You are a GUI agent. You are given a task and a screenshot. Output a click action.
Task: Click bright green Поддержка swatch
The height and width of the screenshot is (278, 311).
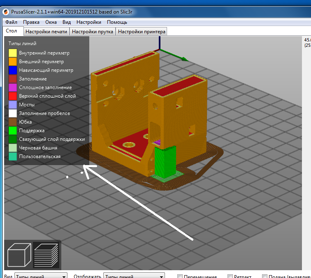coord(13,131)
